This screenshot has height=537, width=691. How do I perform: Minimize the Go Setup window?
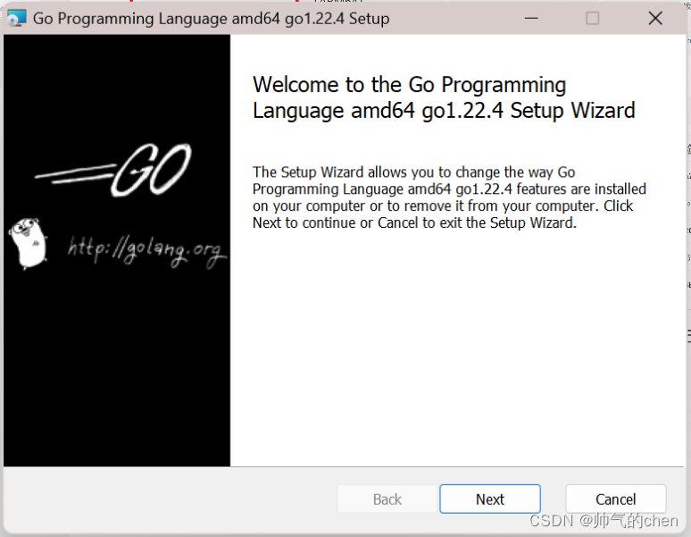pos(531,18)
